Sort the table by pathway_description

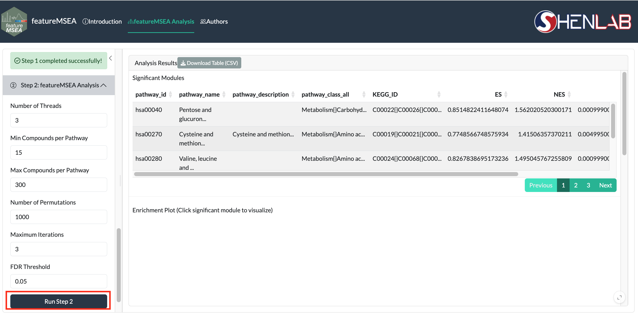263,95
